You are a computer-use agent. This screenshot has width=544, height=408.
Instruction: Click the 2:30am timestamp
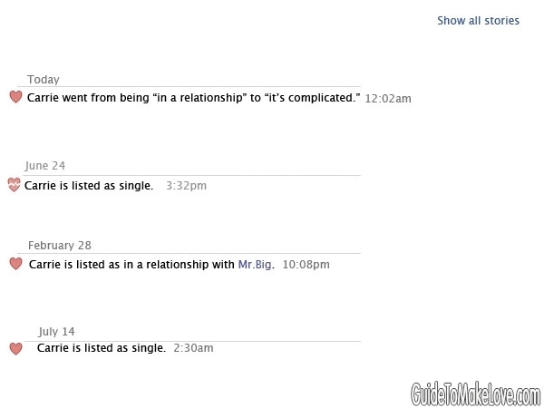193,348
